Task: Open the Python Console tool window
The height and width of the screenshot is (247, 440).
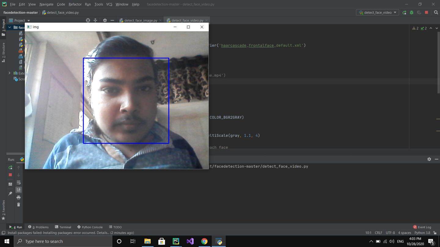Action: click(90, 227)
